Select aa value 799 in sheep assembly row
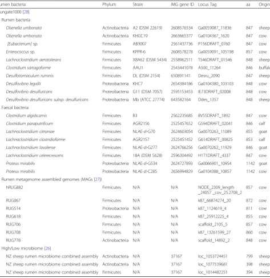The height and width of the screenshot is (278, 270). (249, 256)
